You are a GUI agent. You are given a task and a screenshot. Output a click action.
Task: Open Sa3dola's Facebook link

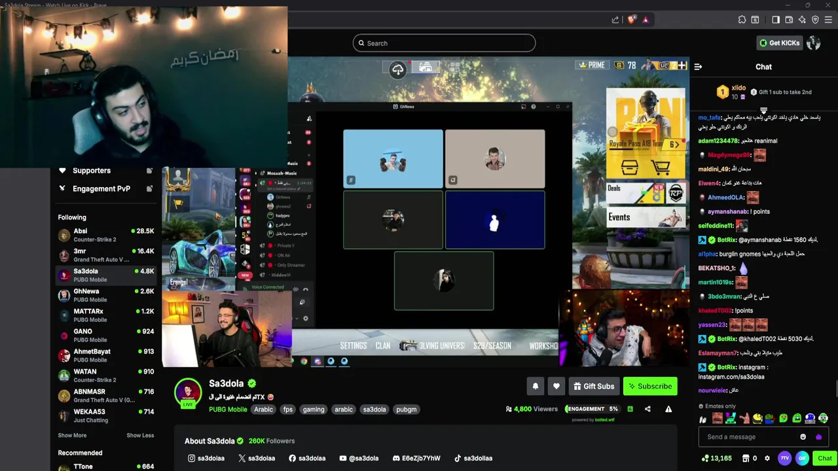click(x=307, y=459)
